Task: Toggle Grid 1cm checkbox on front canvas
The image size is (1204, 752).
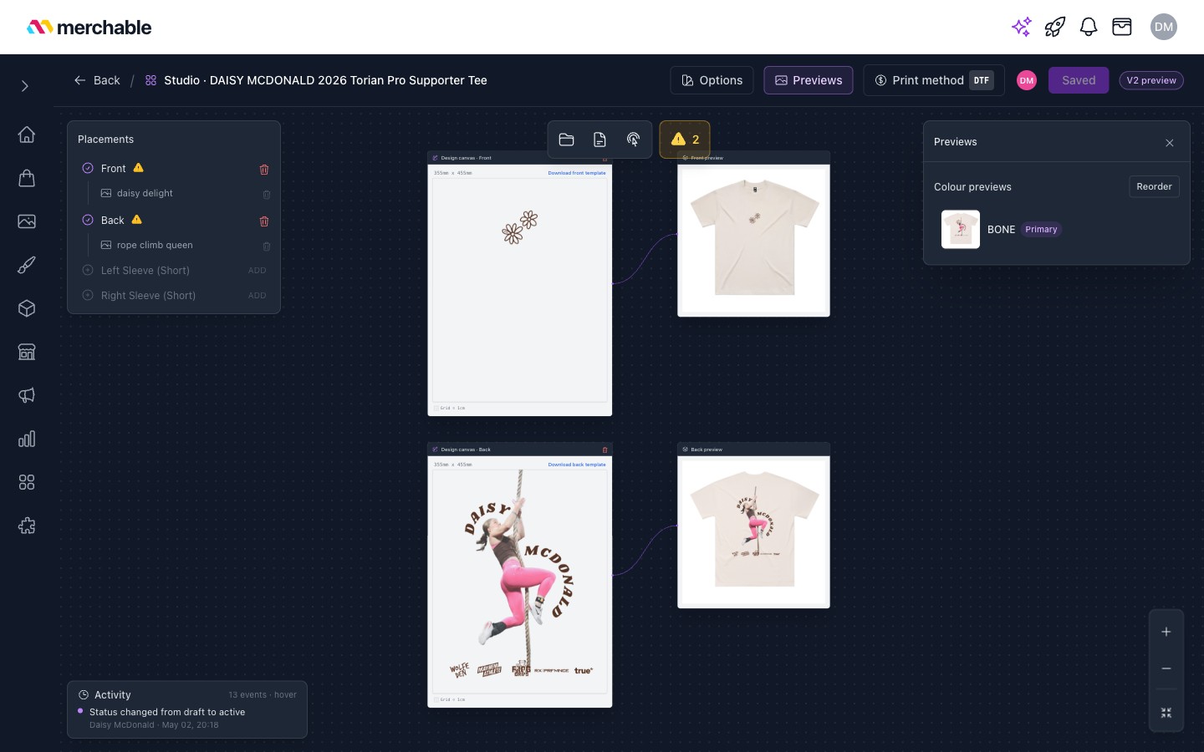Action: pos(436,408)
